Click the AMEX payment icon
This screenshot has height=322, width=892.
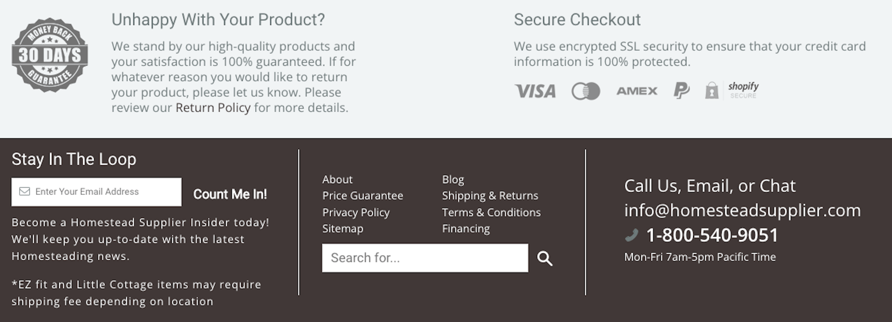click(x=637, y=91)
